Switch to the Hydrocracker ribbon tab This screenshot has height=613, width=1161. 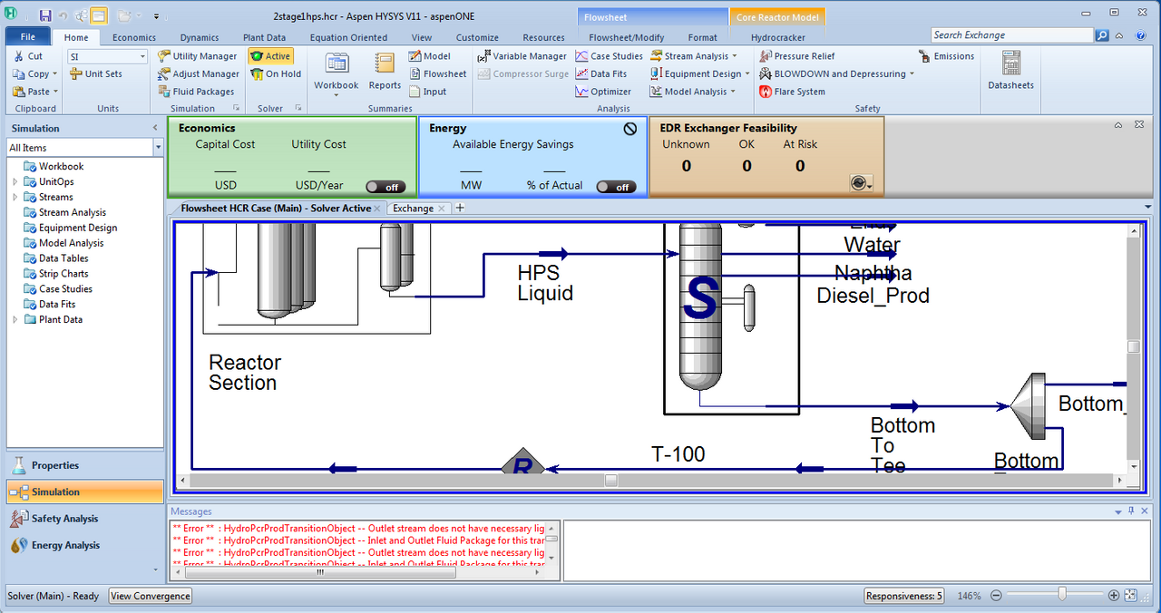click(778, 37)
